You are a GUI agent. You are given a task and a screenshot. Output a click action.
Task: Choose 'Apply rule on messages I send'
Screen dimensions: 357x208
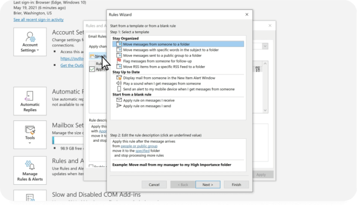(x=147, y=106)
